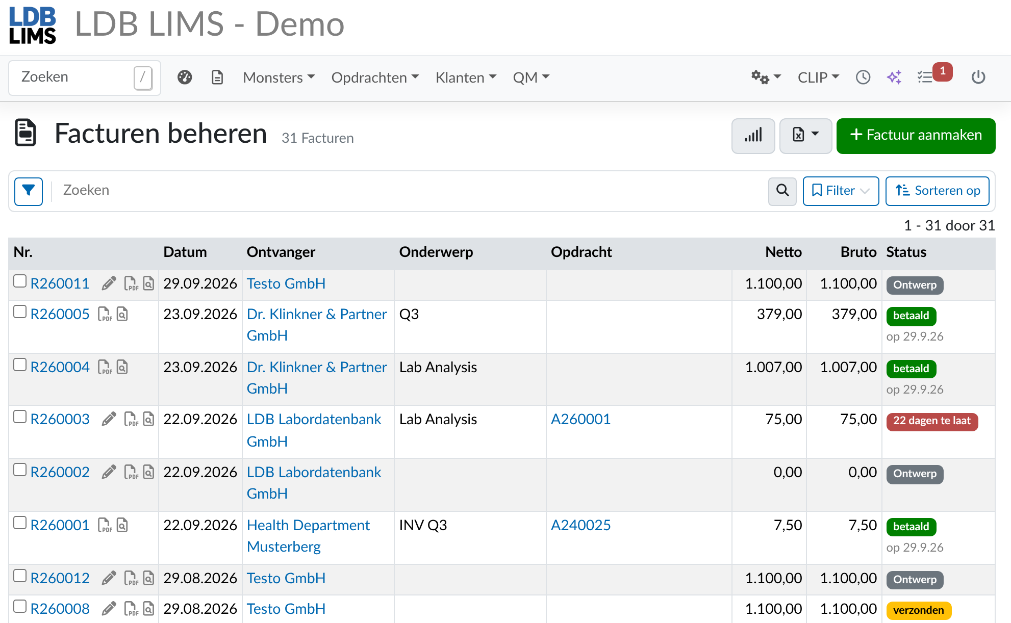Select checkbox for invoice R260002
The height and width of the screenshot is (623, 1011).
pos(20,470)
